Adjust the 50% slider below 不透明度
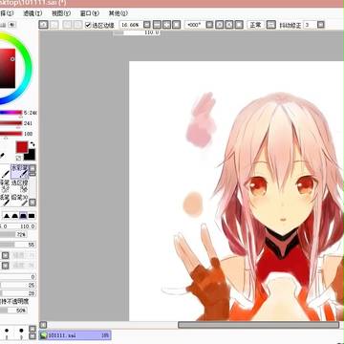Image resolution: width=344 pixels, height=344 pixels. tap(13, 311)
